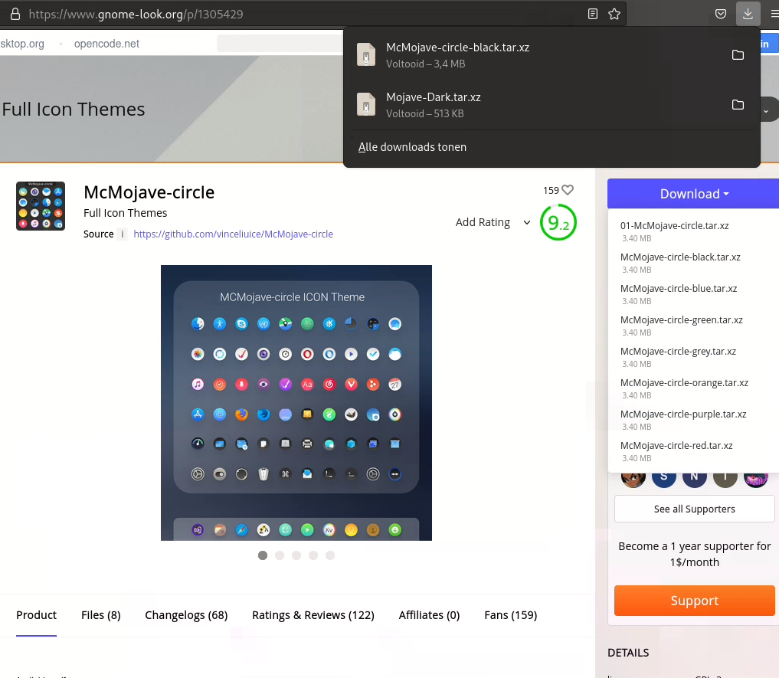Open folder for McMojave-circle-black.tar.xz download
This screenshot has width=779, height=678.
coord(738,55)
